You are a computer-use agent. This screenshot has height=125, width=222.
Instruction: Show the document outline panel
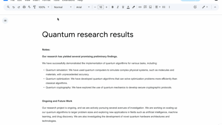5,21
